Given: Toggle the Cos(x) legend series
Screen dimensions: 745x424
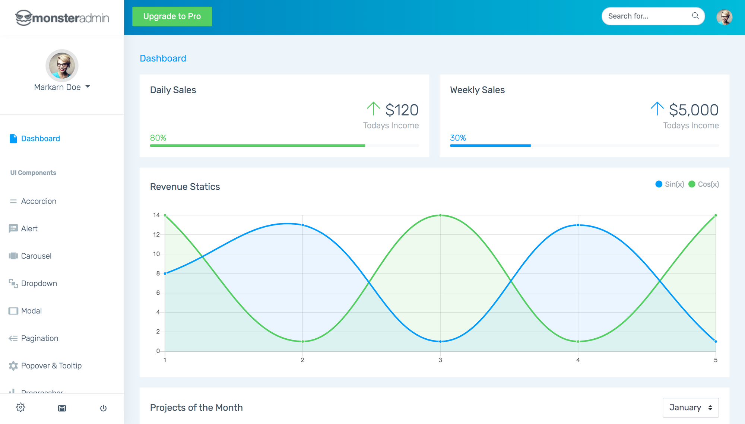Looking at the screenshot, I should point(704,184).
